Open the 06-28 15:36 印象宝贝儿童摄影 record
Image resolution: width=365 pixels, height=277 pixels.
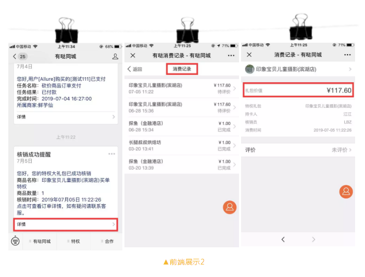click(182, 108)
